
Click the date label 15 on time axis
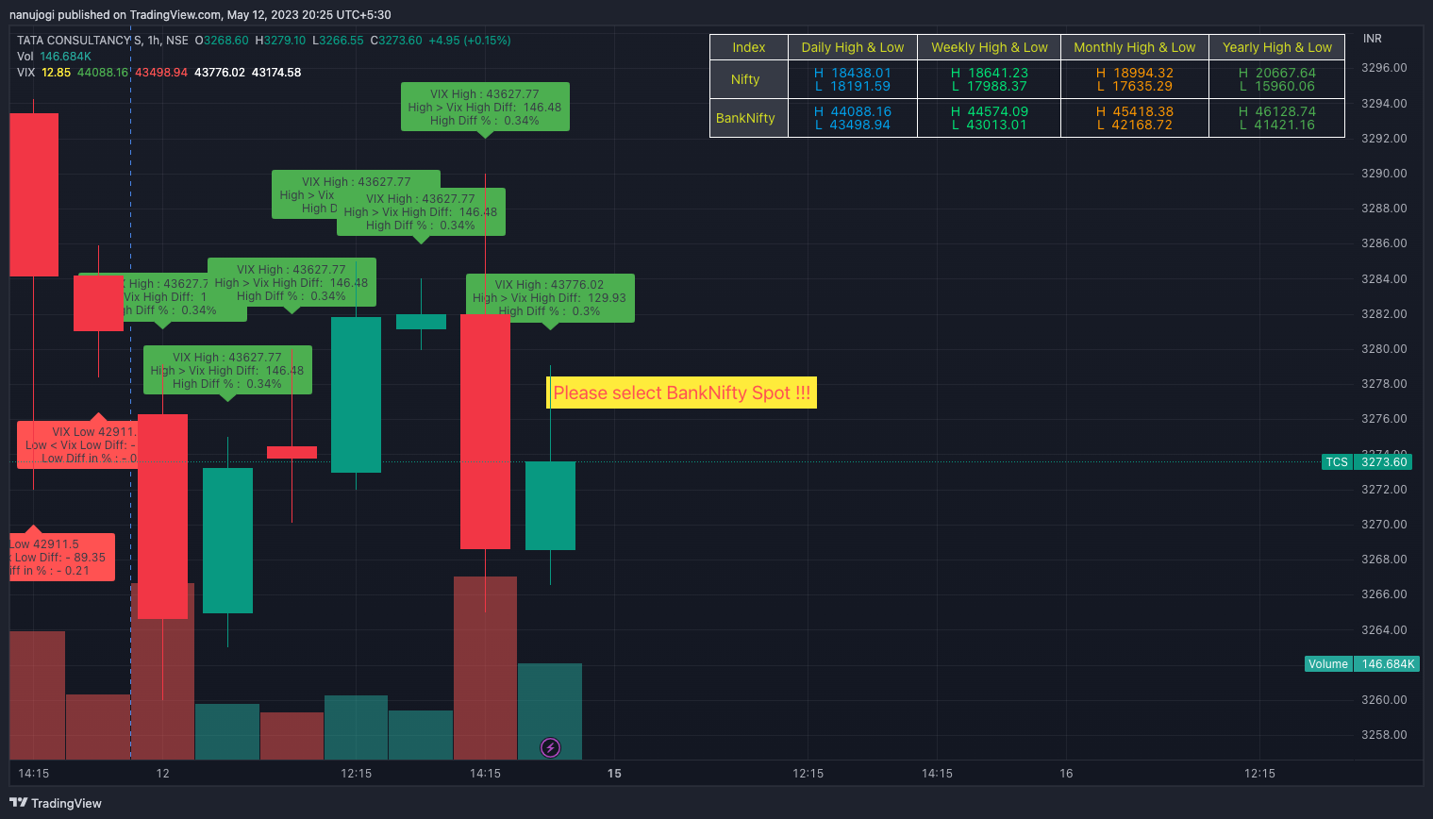pos(614,774)
